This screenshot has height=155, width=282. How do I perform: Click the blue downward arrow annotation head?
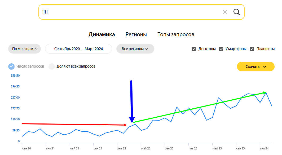(x=132, y=120)
